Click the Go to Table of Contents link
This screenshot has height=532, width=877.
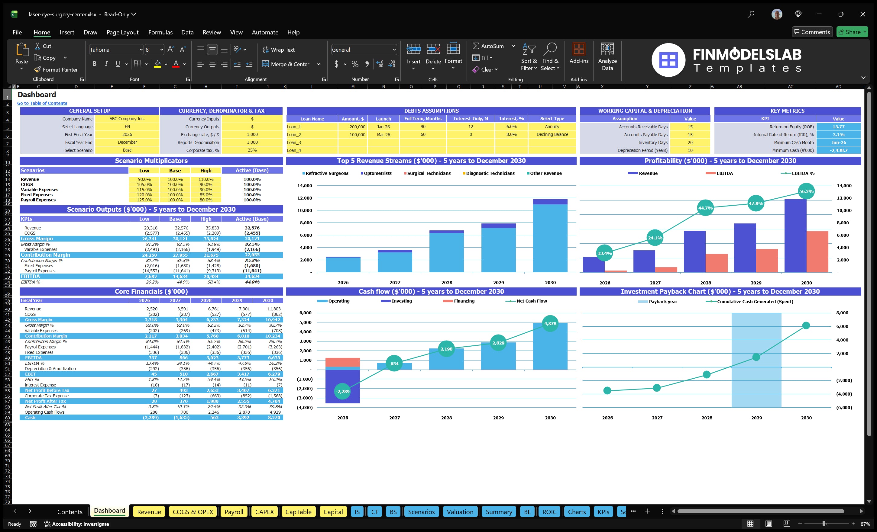coord(42,103)
